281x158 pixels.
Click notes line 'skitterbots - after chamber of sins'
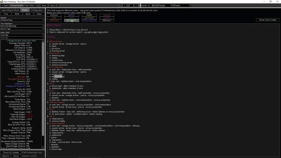66,88
